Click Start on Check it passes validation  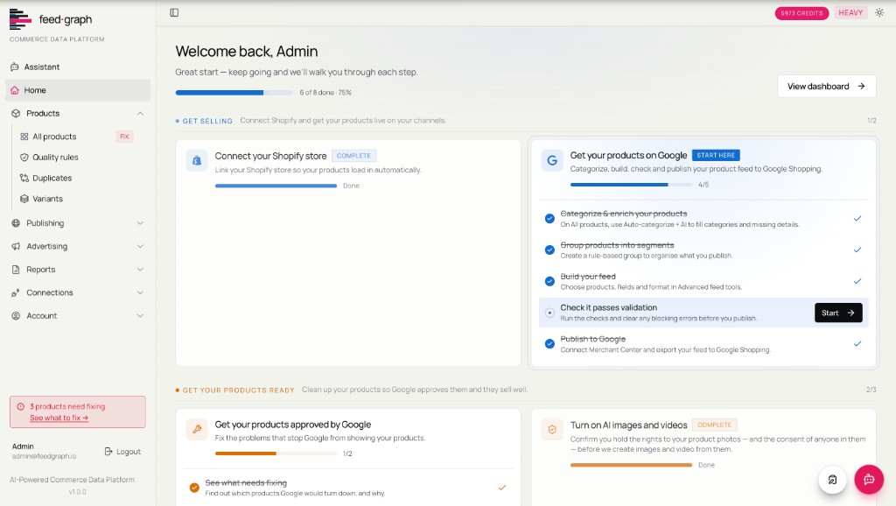838,313
